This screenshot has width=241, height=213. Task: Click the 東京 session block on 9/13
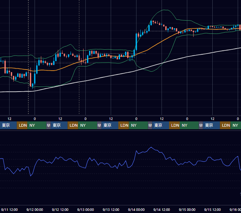tap(110, 125)
